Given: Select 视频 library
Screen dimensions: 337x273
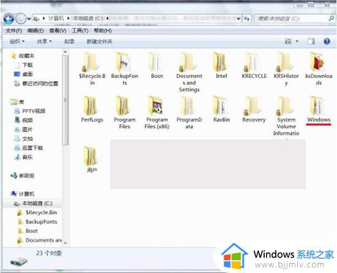Looking at the screenshot, I should point(28,120).
